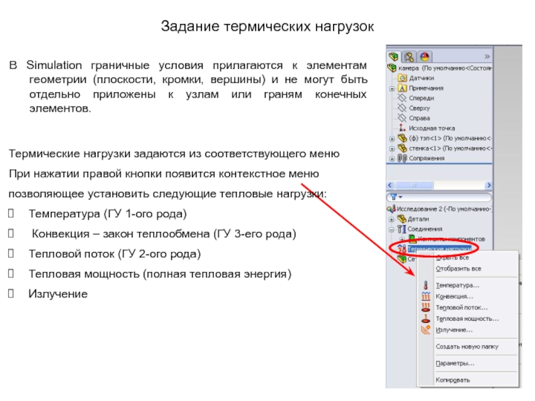The image size is (535, 401).
Task: Select the Сверху plane icon
Action: [x=403, y=108]
